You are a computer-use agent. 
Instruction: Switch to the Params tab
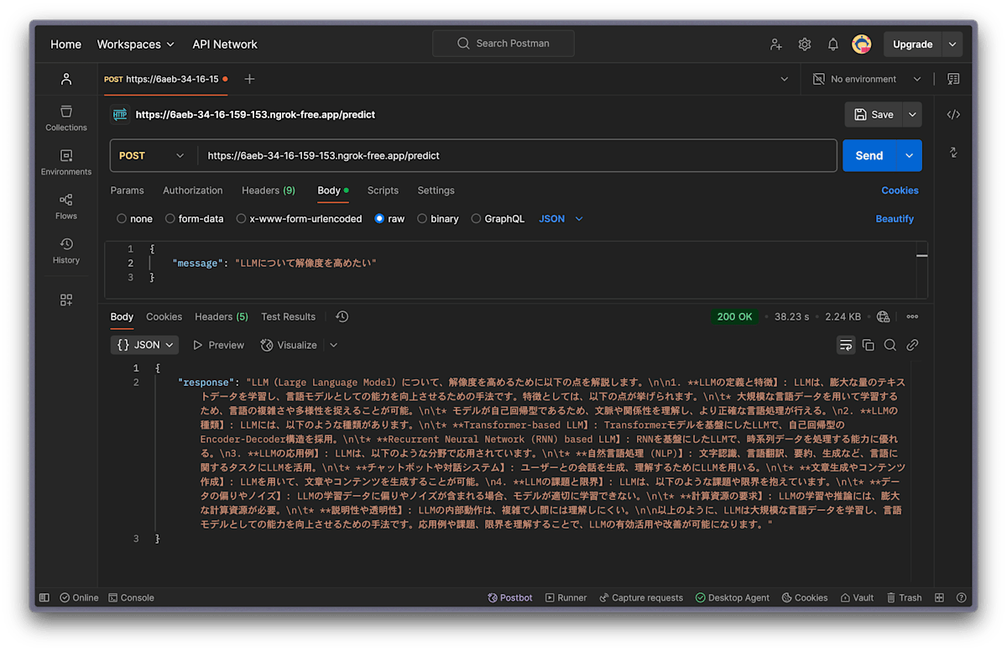point(128,190)
